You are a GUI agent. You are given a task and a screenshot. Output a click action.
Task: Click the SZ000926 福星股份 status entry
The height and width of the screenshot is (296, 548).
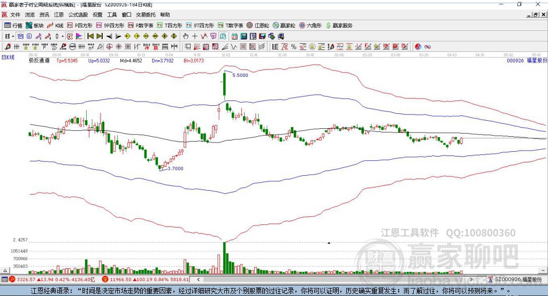518,279
